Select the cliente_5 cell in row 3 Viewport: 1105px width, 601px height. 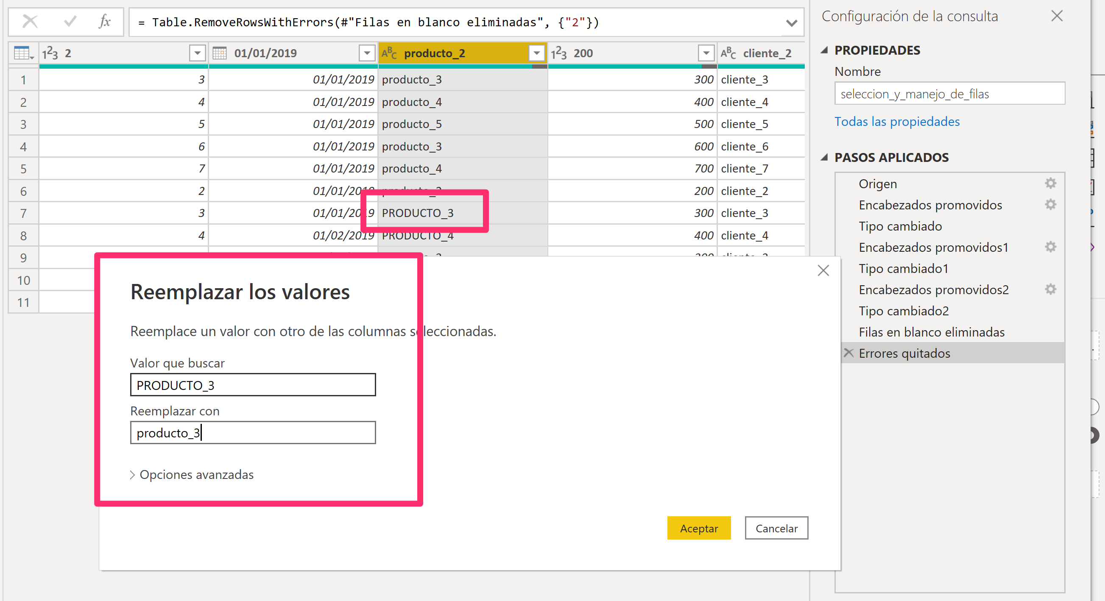[762, 124]
